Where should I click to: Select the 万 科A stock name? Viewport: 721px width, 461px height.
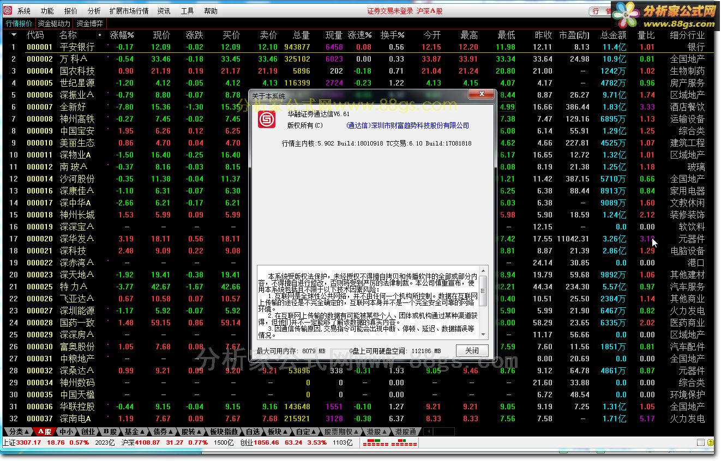(x=74, y=59)
